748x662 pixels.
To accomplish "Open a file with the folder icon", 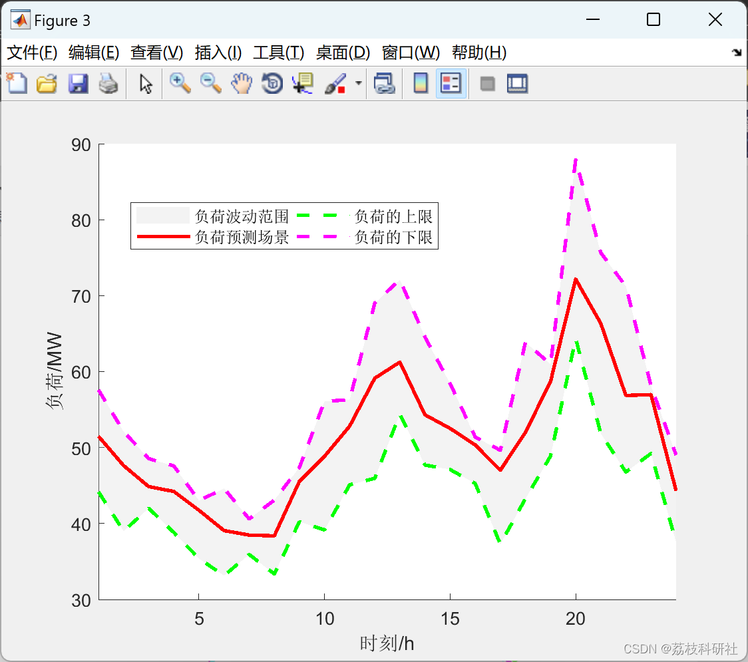I will point(47,84).
